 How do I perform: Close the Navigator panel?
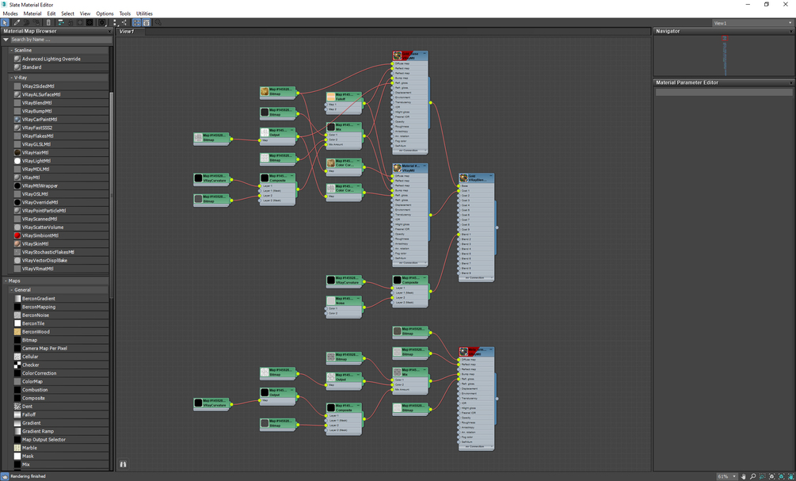tap(791, 32)
